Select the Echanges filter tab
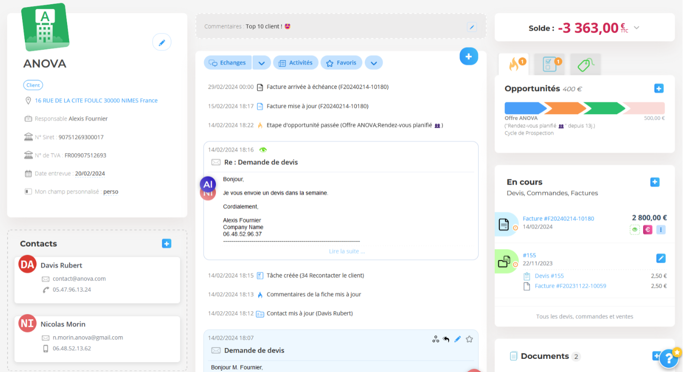Image resolution: width=683 pixels, height=372 pixels. [x=228, y=62]
